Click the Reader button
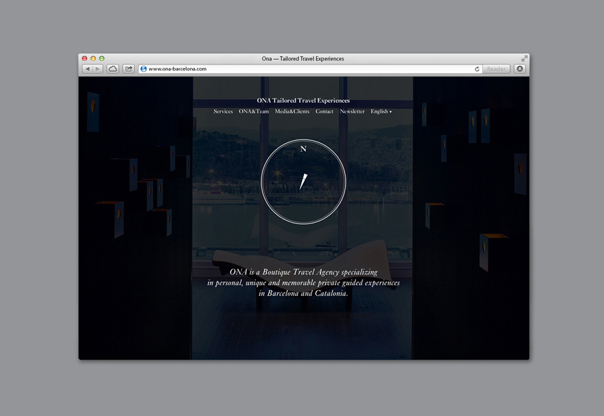The height and width of the screenshot is (416, 604). click(496, 69)
